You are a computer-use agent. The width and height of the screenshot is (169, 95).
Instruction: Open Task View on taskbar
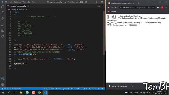point(15,93)
